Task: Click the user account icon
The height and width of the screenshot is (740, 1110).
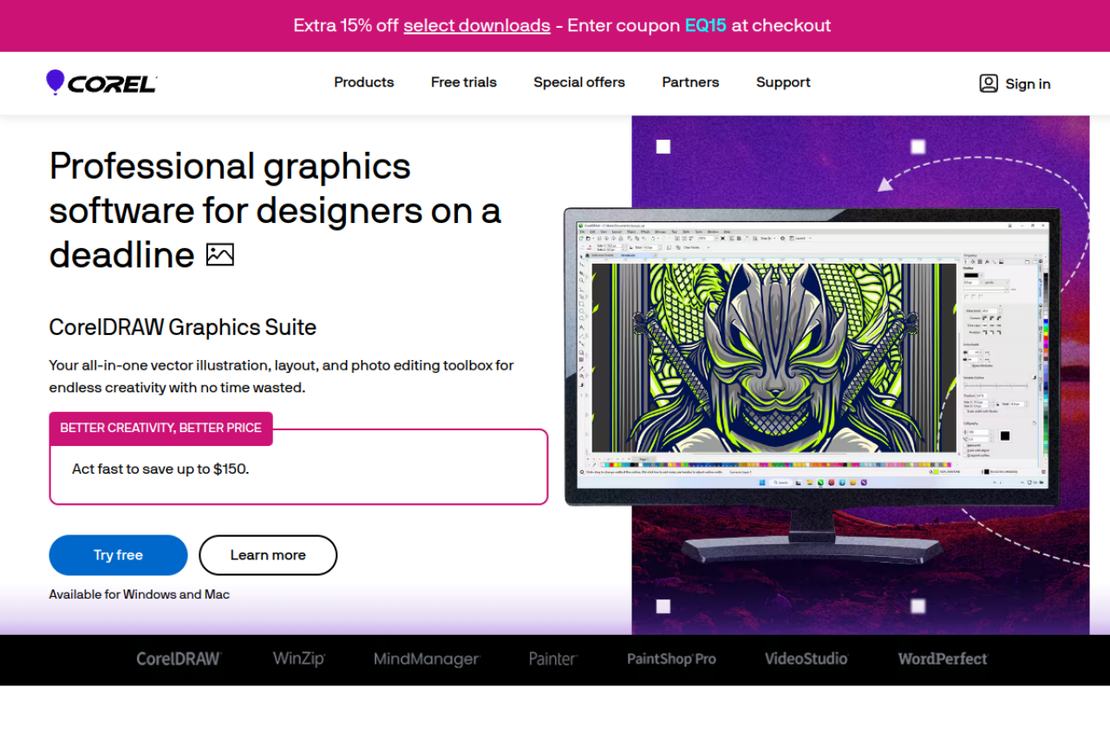Action: click(989, 83)
